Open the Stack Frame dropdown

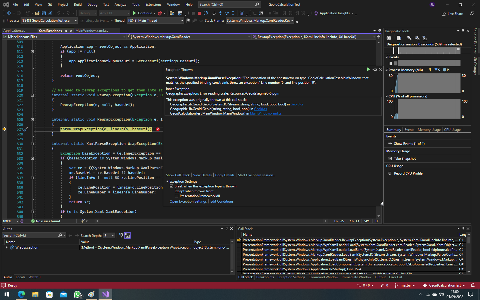click(x=260, y=21)
